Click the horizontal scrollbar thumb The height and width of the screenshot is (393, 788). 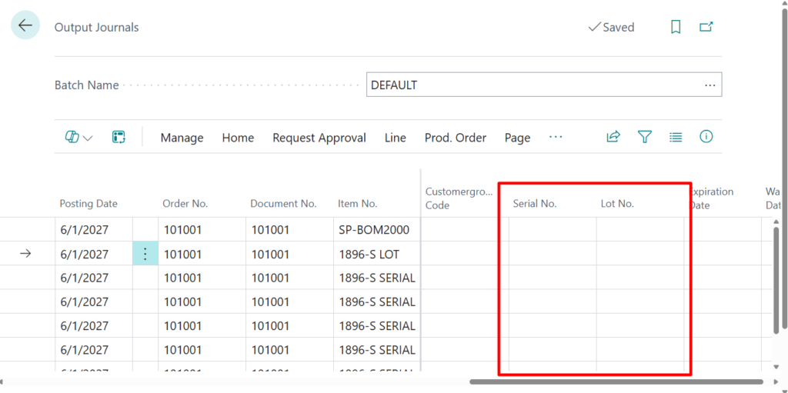point(616,381)
